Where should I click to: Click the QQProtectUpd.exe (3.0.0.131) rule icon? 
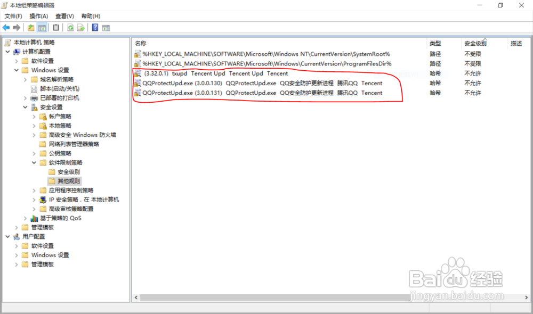pos(138,93)
